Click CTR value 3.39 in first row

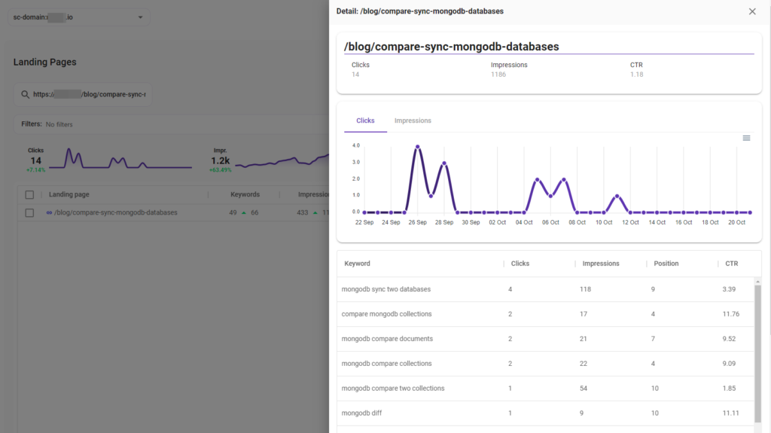coord(729,289)
